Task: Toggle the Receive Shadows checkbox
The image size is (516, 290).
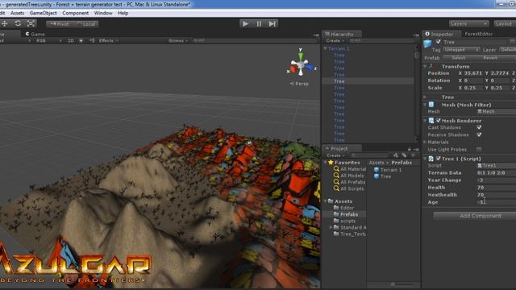Action: [479, 135]
